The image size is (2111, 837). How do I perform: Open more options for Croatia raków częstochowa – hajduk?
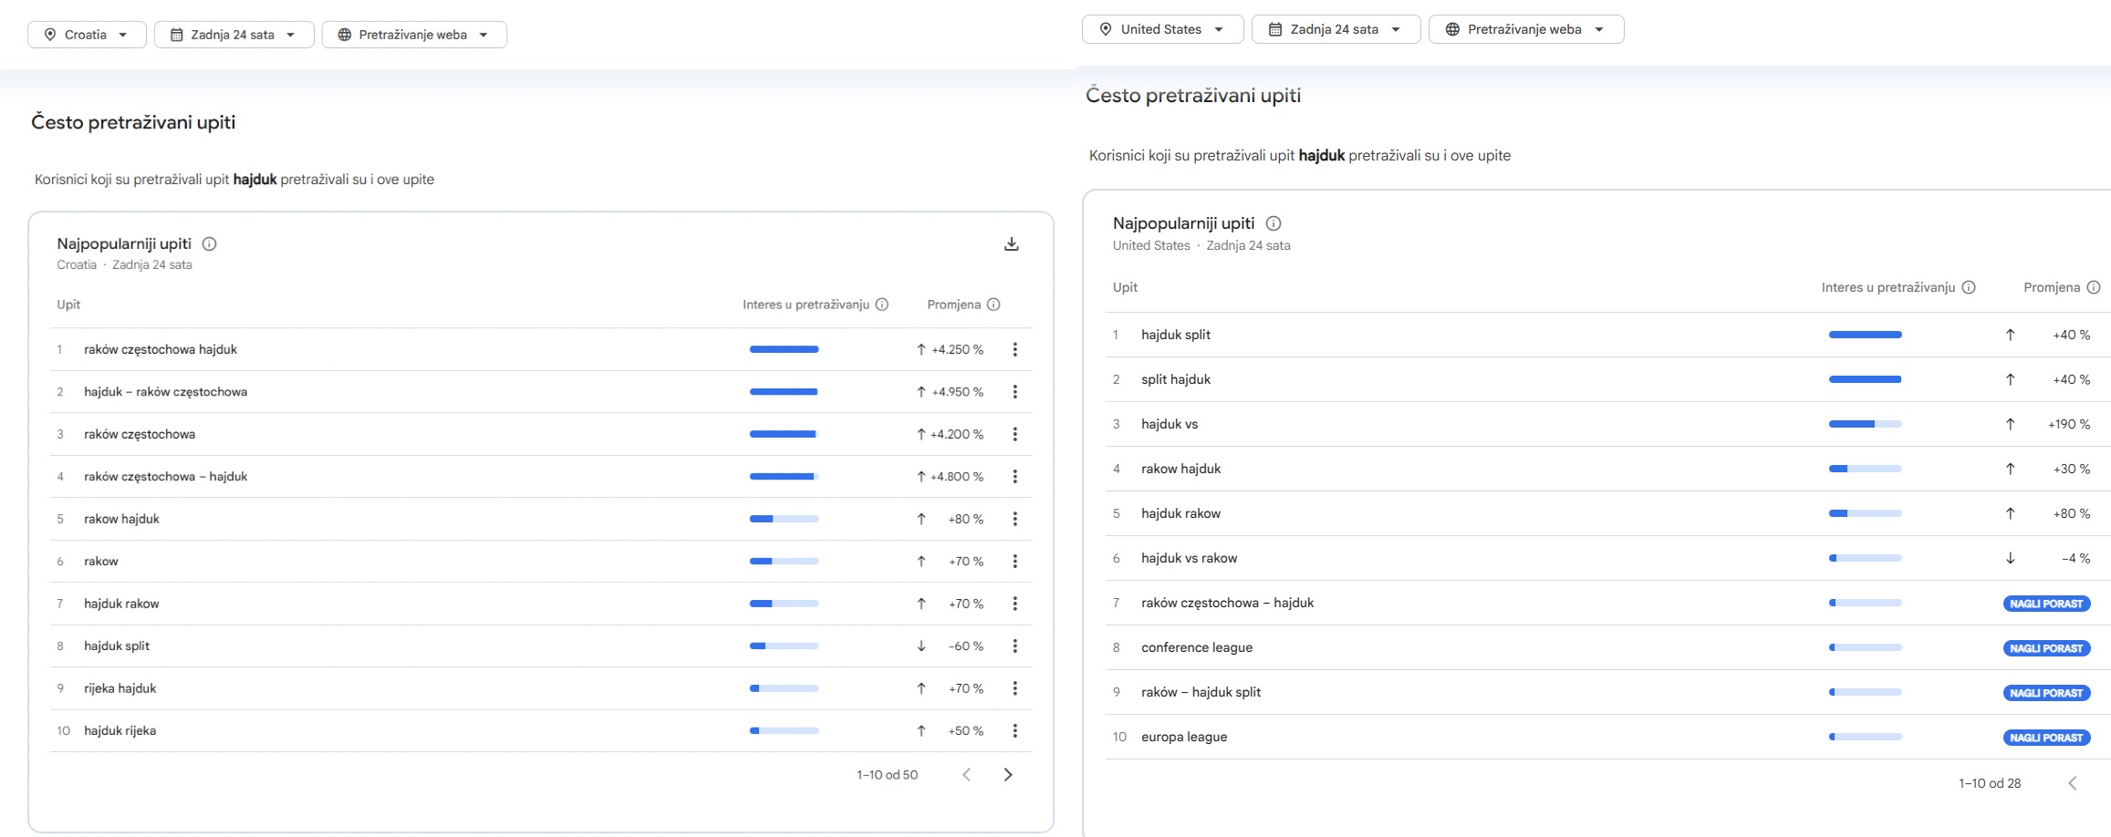[1014, 477]
